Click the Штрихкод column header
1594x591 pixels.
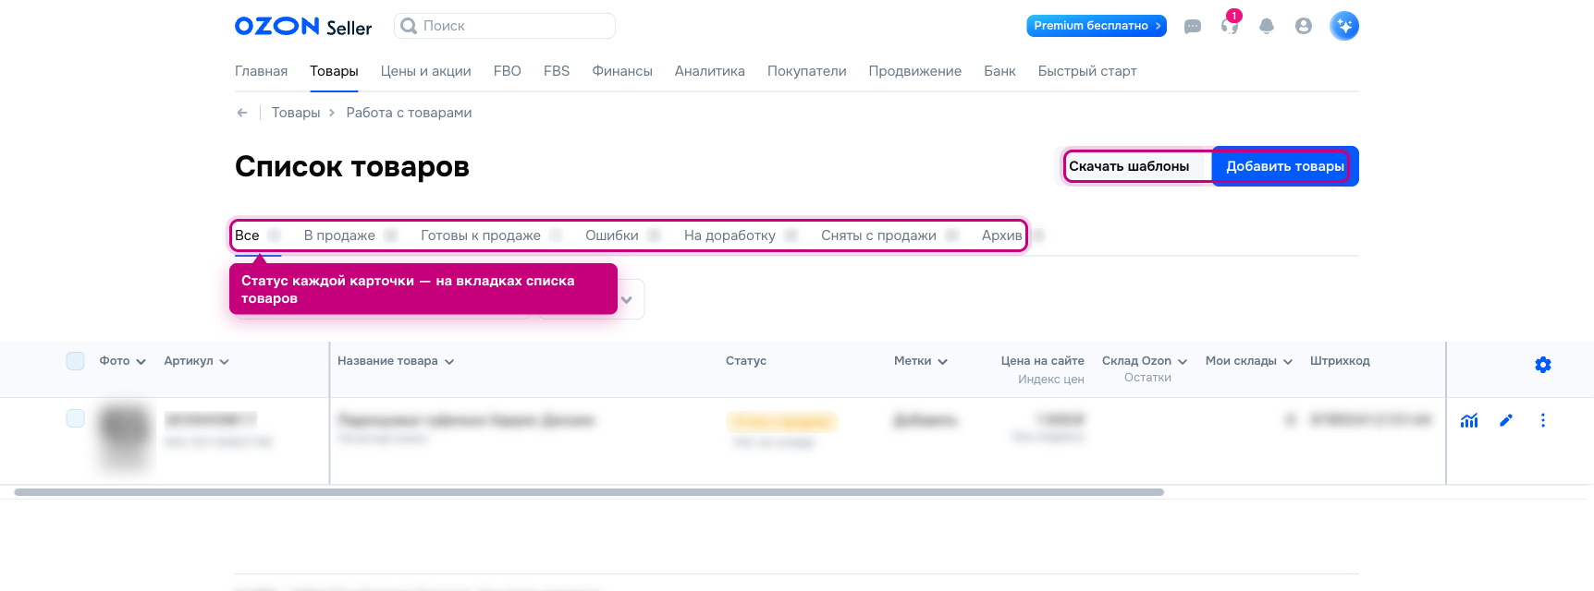click(x=1340, y=361)
